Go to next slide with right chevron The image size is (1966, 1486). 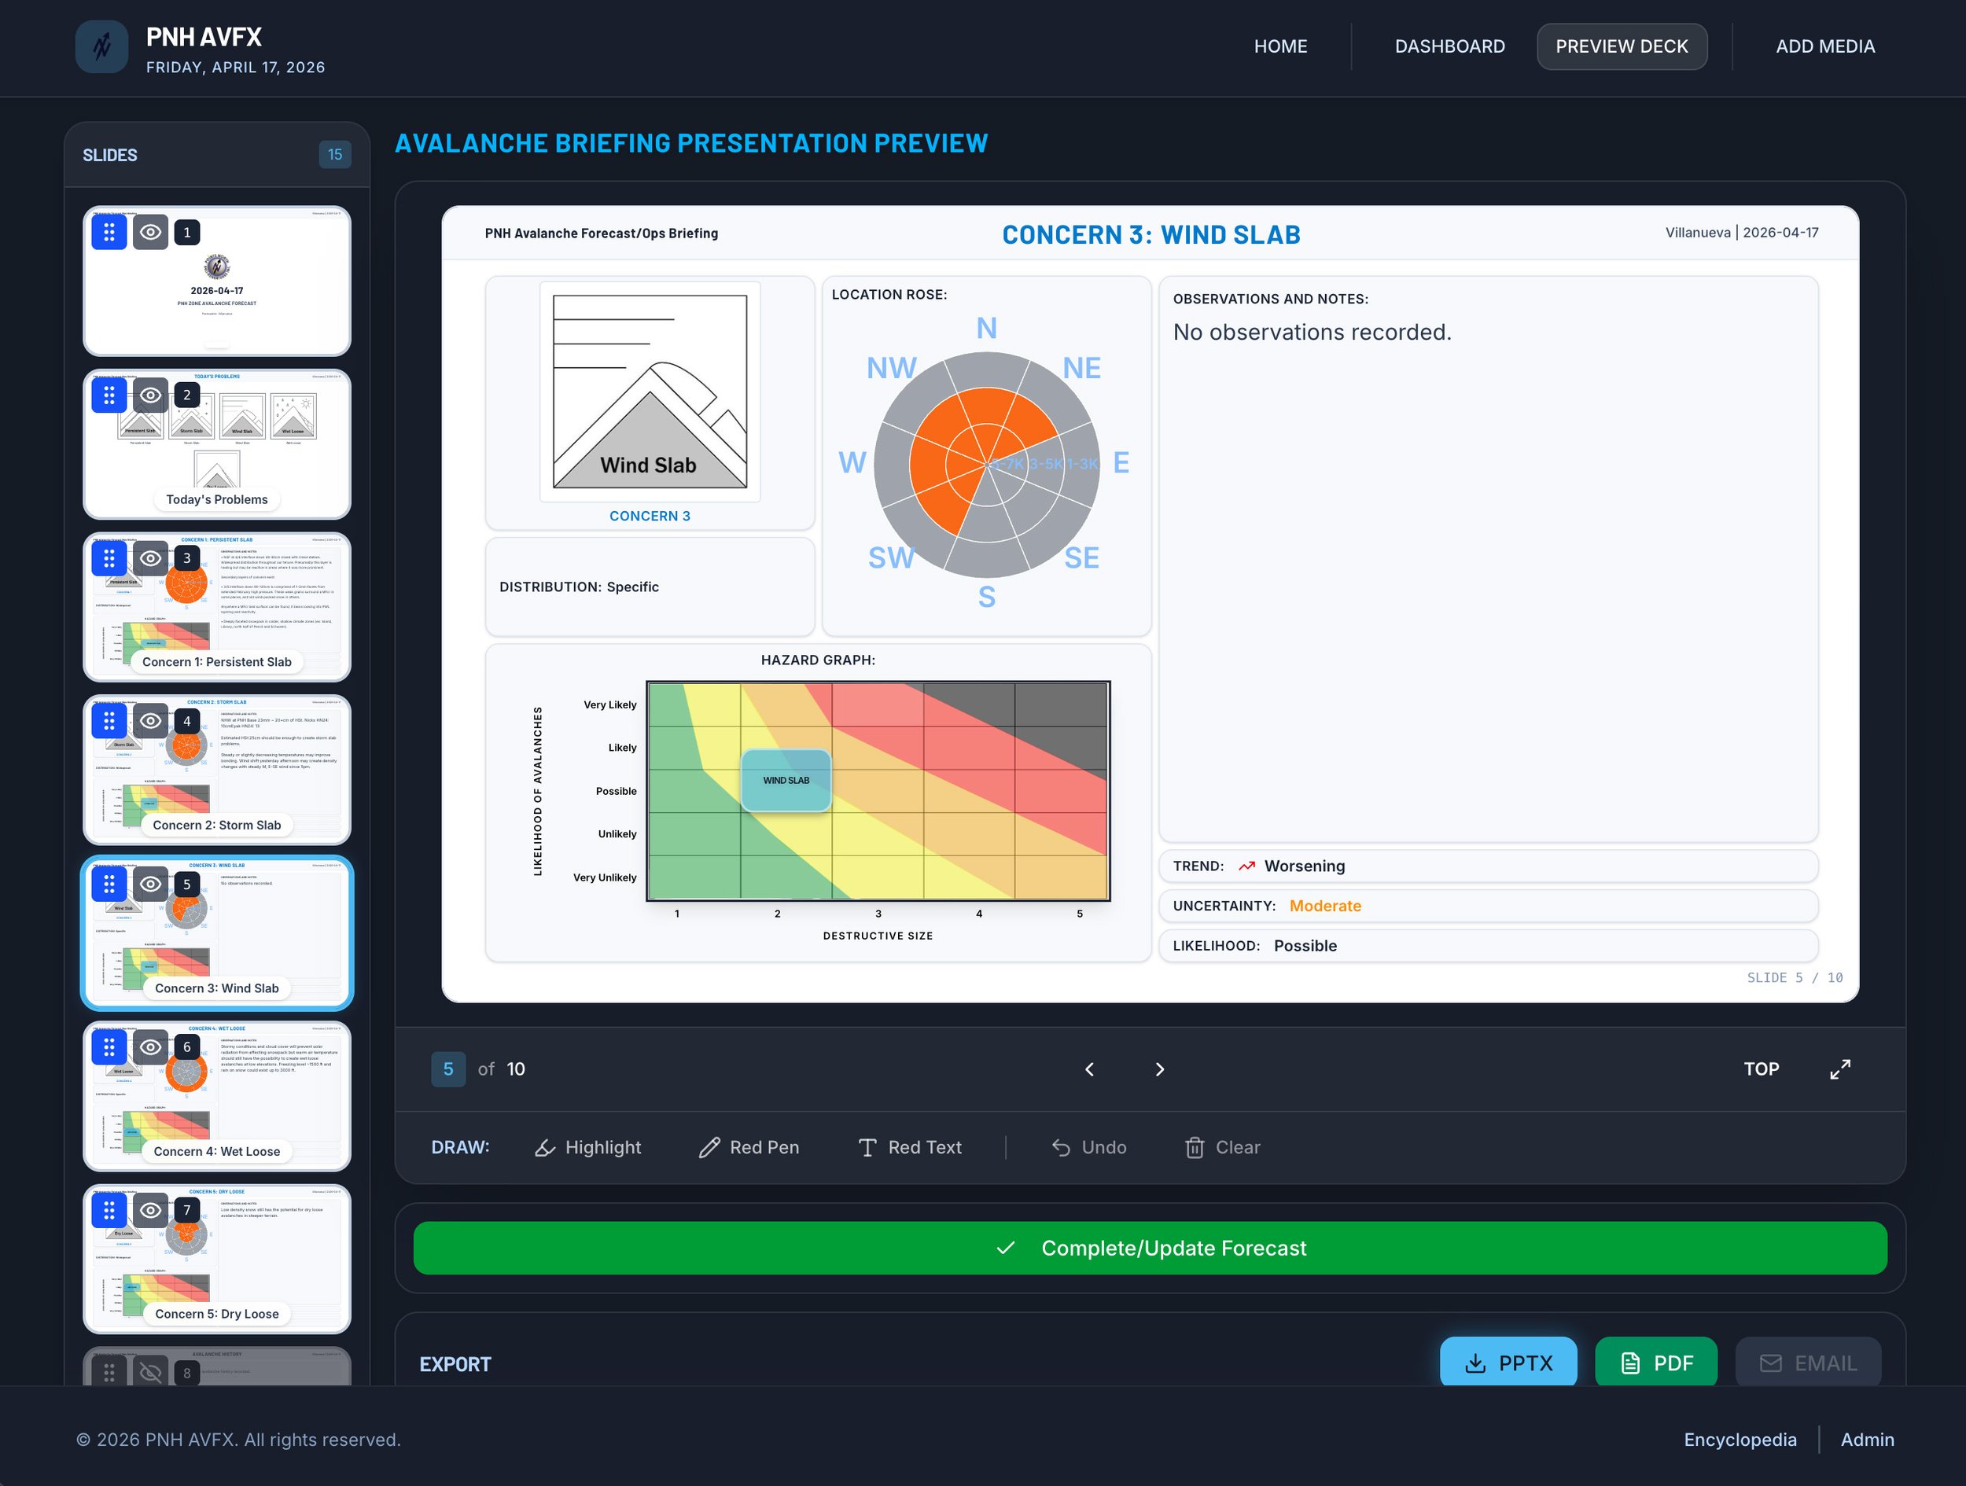[x=1159, y=1069]
